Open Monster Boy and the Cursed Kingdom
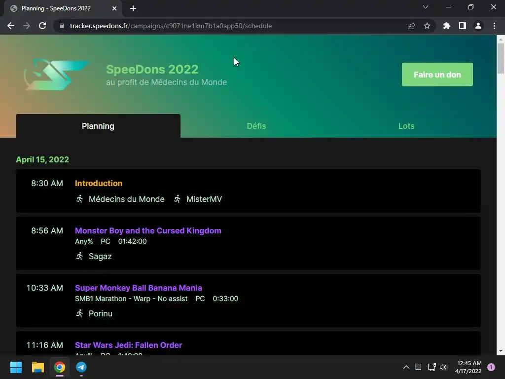505x379 pixels. click(148, 231)
